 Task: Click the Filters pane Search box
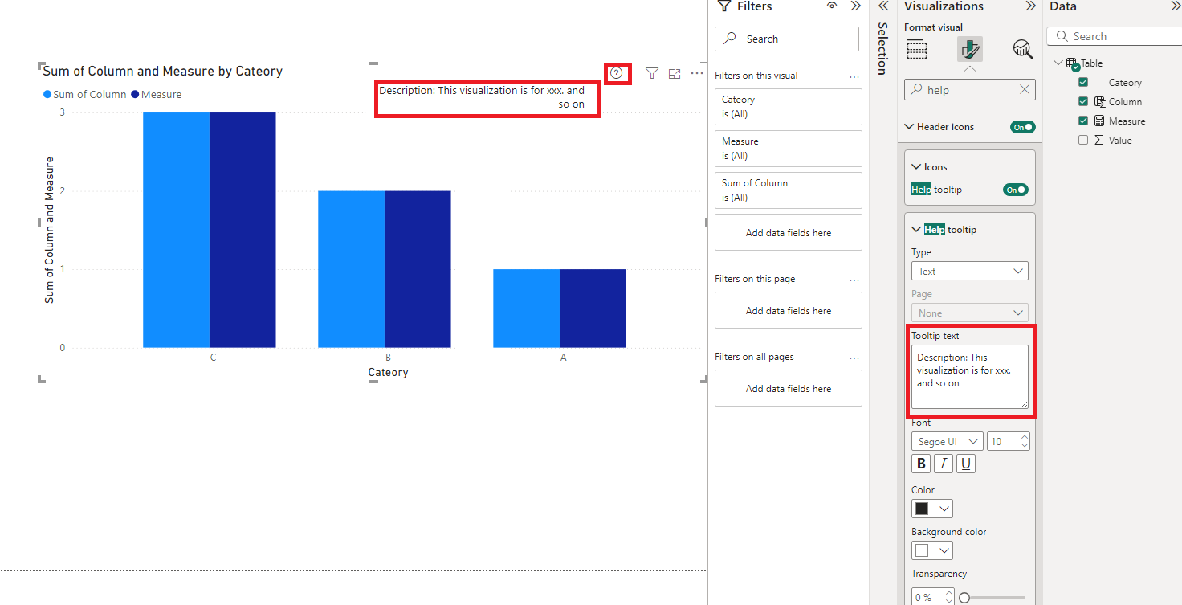[787, 39]
